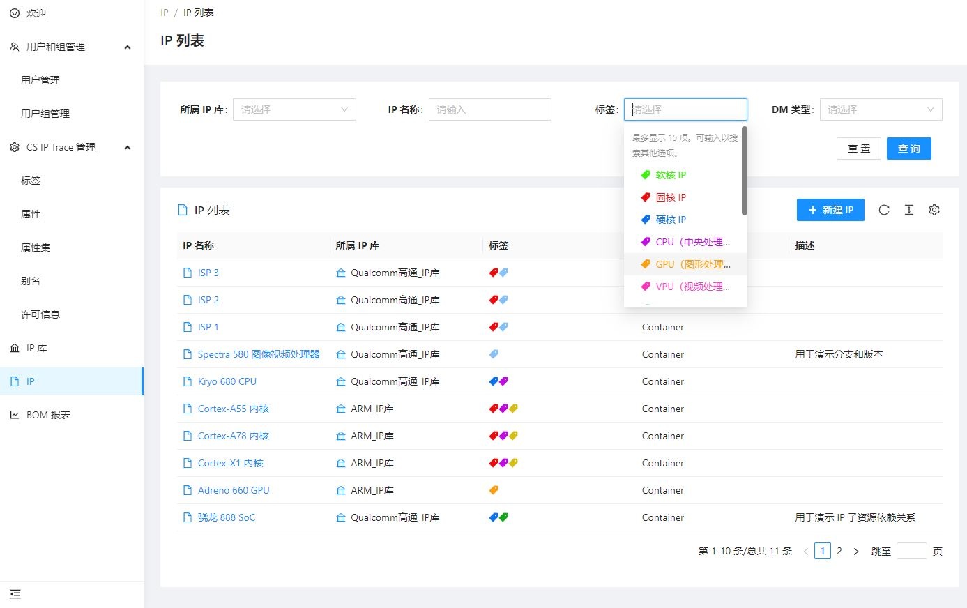
Task: Open the Kryo 680 CPU link
Action: pyautogui.click(x=227, y=381)
